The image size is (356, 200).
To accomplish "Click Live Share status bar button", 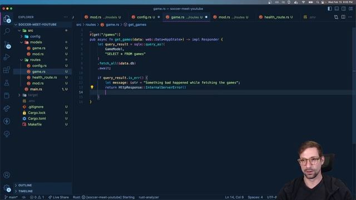I will (58, 197).
